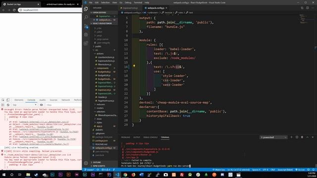Open errors and warnings count in status bar
Viewport: 317px width, 178px height.
[106, 170]
